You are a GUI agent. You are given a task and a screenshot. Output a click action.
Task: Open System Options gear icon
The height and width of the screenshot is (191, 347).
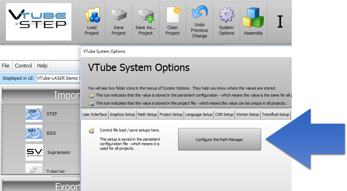click(226, 21)
